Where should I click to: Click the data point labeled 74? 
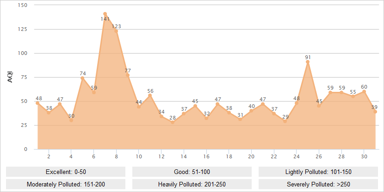click(x=82, y=78)
